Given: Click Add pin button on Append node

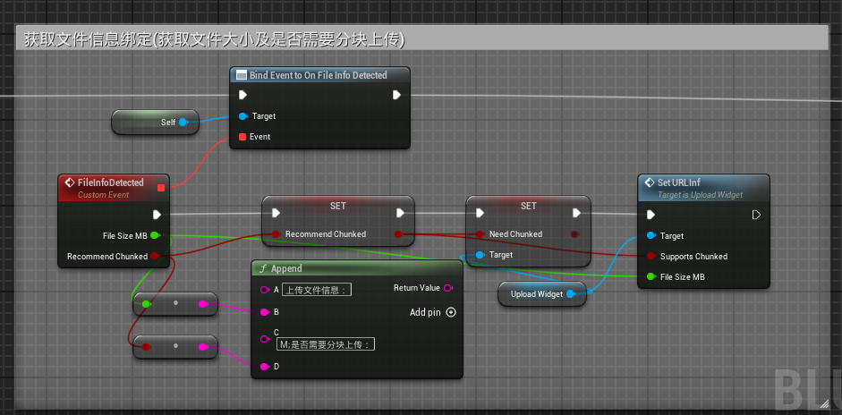Looking at the screenshot, I should (x=433, y=312).
